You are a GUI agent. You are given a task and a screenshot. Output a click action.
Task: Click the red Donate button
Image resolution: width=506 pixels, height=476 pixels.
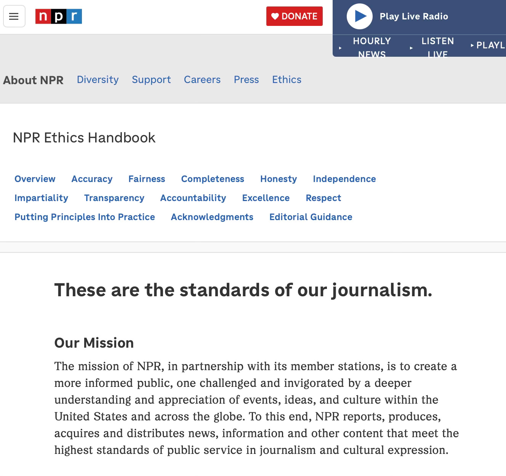click(x=294, y=16)
